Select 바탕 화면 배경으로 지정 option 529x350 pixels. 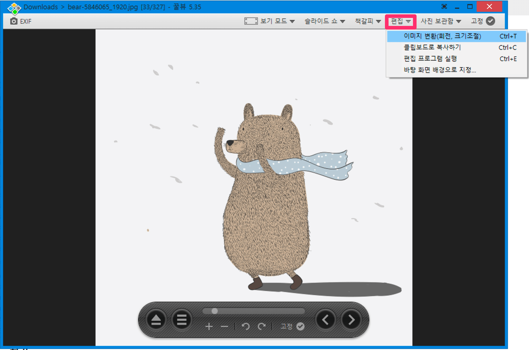point(439,70)
